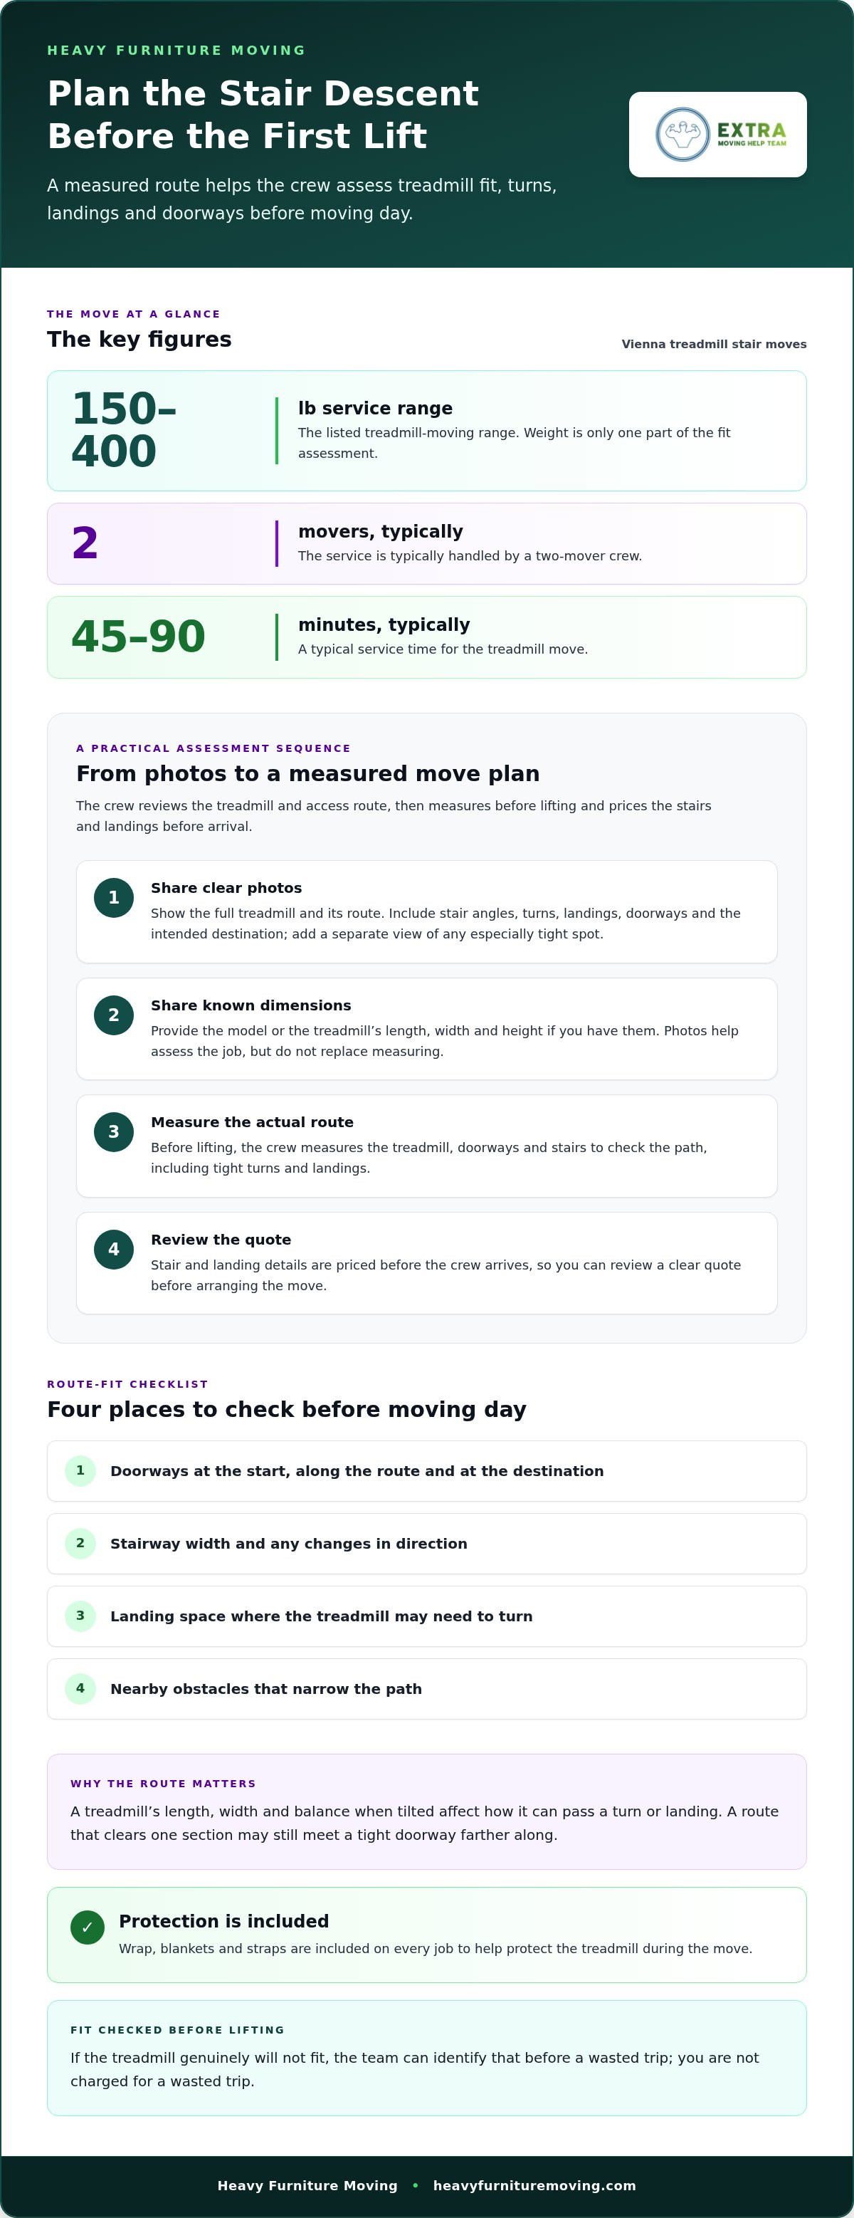Select the 2 movers, typically card

427,543
